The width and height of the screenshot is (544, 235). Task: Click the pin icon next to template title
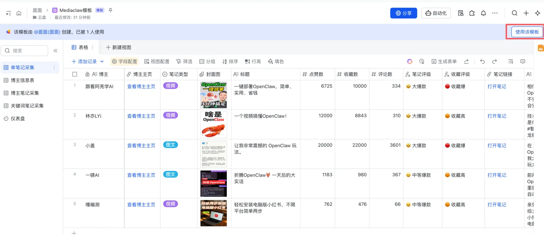(111, 10)
